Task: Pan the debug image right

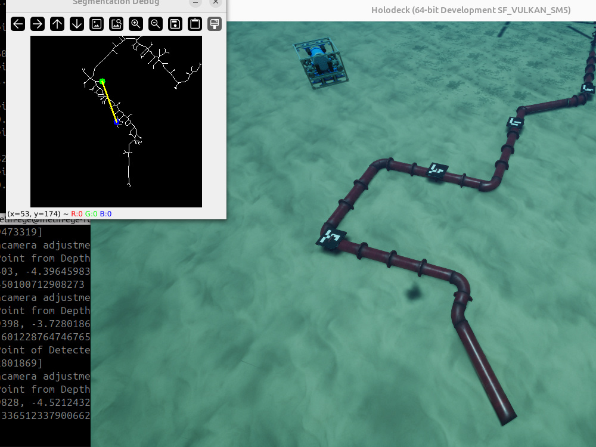Action: tap(38, 24)
